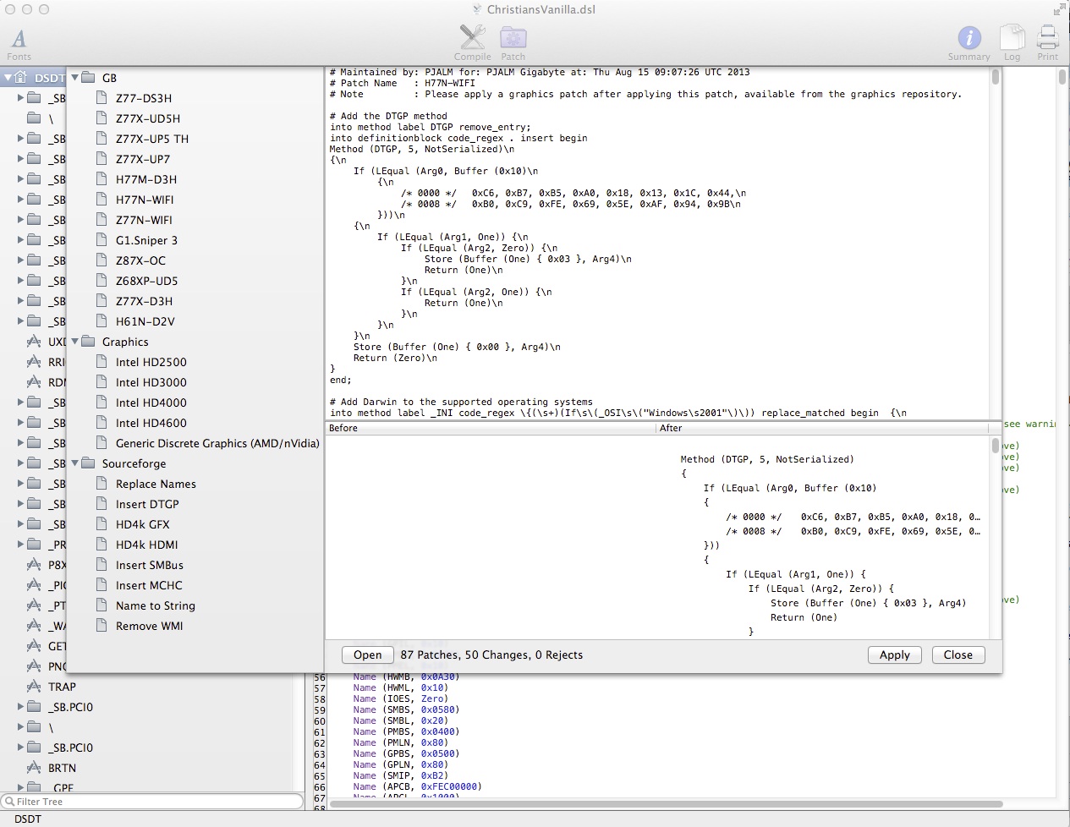The height and width of the screenshot is (827, 1070).
Task: Click the Open button for patch file
Action: [x=367, y=654]
